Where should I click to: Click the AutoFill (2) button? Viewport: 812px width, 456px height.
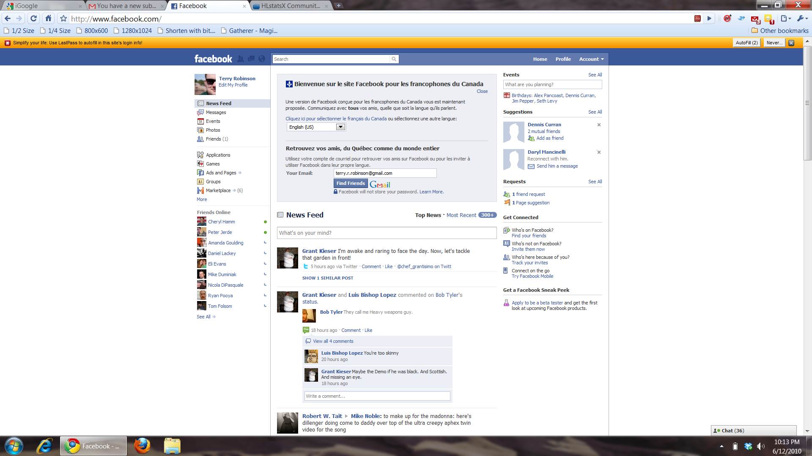pyautogui.click(x=746, y=43)
